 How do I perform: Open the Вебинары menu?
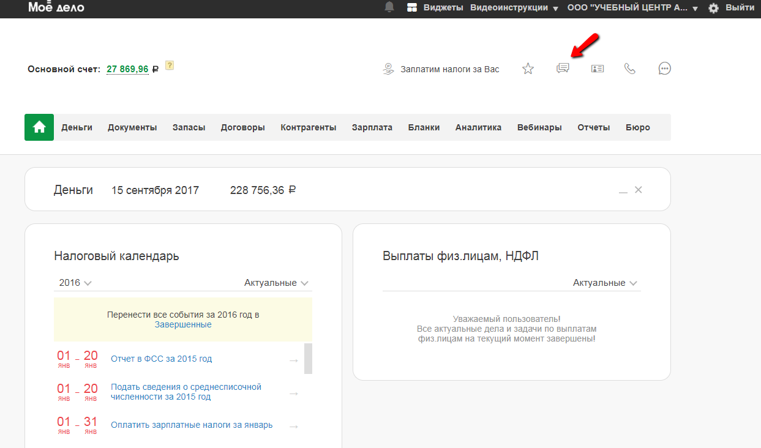539,127
